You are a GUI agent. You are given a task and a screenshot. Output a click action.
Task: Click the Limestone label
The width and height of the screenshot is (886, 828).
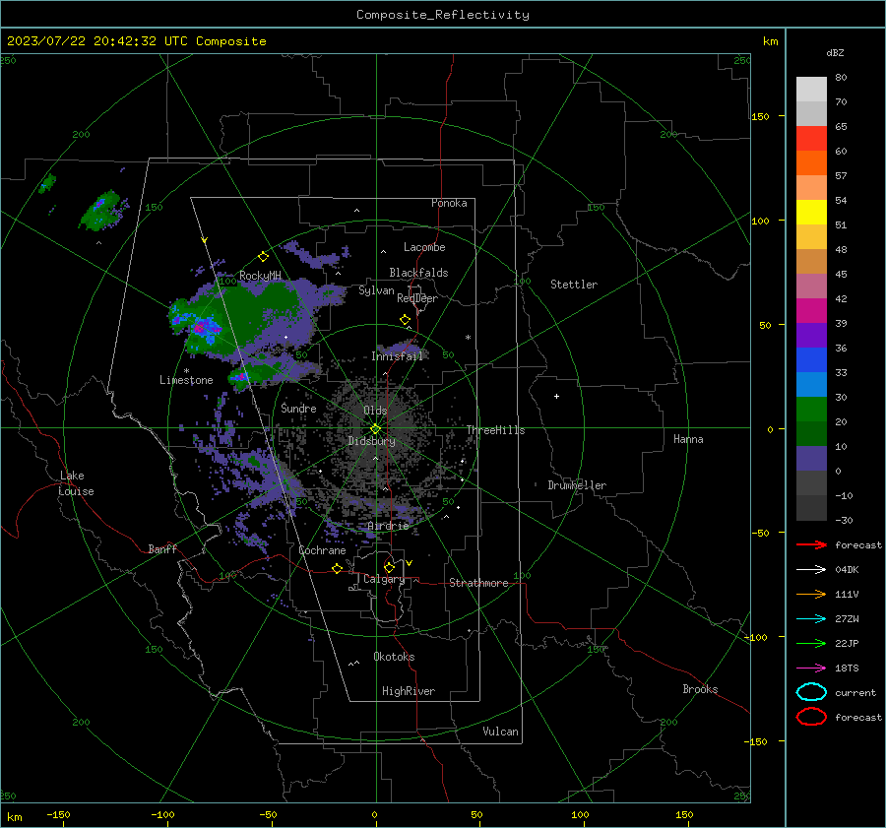point(186,380)
